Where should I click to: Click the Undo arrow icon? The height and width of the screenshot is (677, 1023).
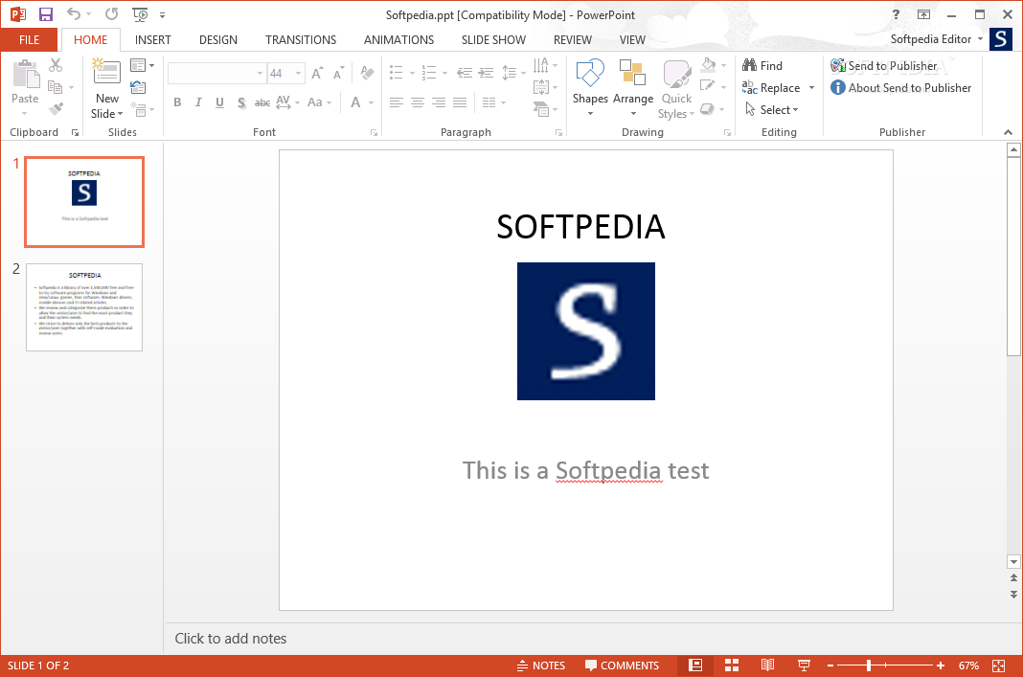click(74, 14)
